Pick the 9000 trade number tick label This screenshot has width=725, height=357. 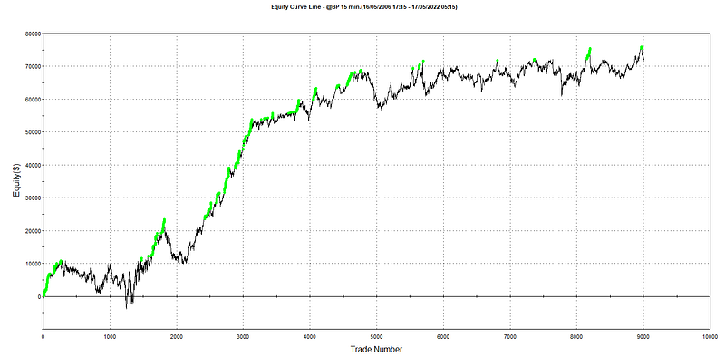click(x=643, y=336)
